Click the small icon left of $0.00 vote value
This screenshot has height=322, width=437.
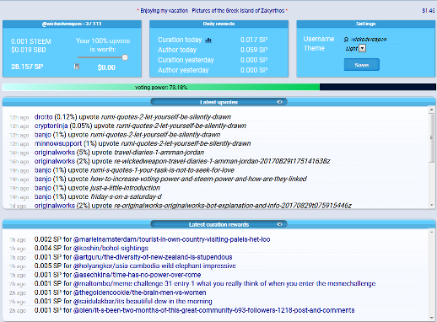pyautogui.click(x=77, y=67)
